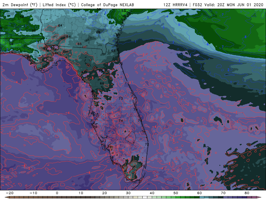Click the "76" dewpoint value in southwest Florida

(111, 157)
